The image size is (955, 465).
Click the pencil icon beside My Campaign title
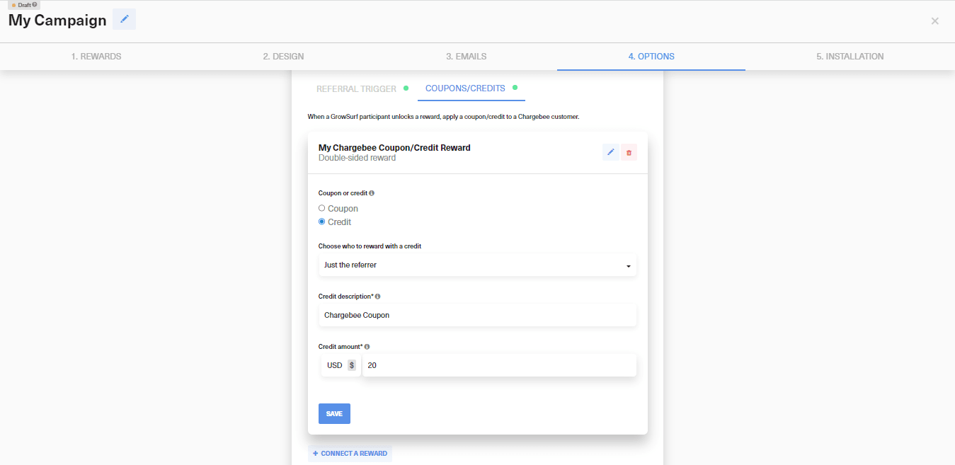(x=123, y=19)
